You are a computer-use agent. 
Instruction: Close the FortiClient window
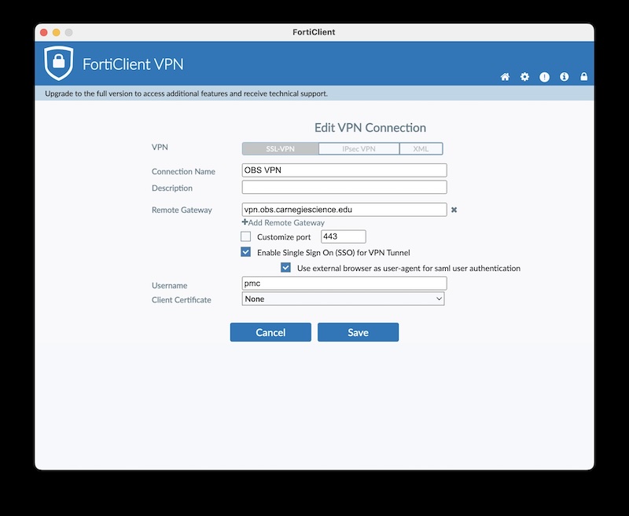pos(44,32)
